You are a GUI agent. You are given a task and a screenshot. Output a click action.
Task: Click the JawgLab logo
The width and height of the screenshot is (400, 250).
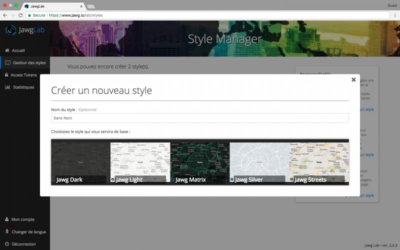click(25, 30)
